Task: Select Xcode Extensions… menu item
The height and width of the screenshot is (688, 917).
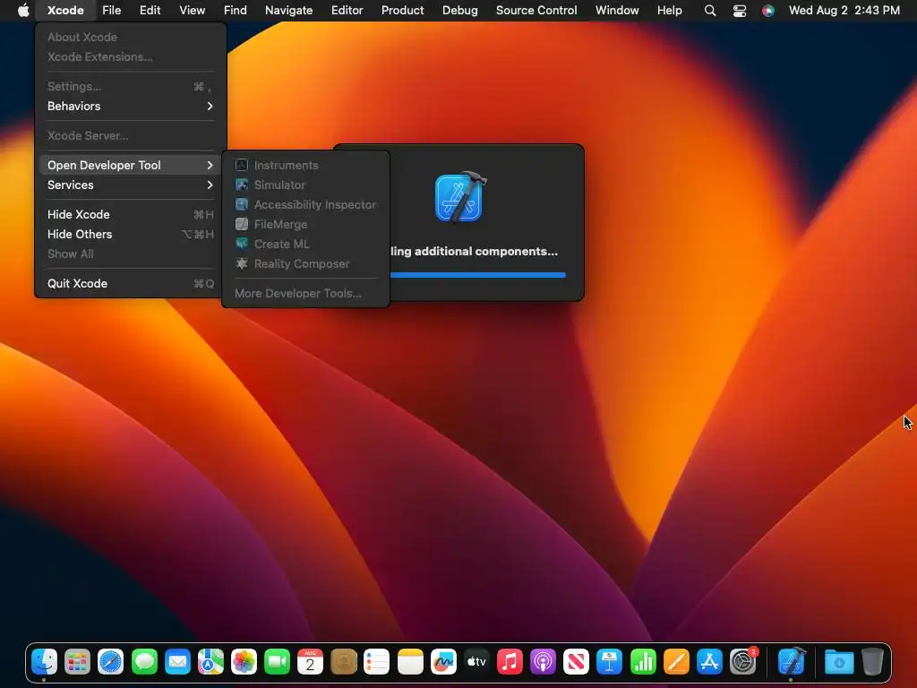Action: pyautogui.click(x=131, y=56)
